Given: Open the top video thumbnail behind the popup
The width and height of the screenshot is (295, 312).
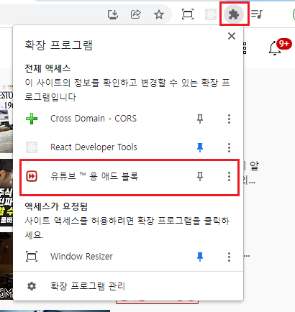Looking at the screenshot, I should click(x=6, y=119).
